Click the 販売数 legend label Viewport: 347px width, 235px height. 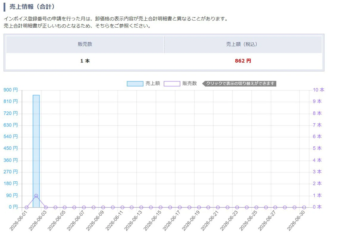tap(190, 83)
